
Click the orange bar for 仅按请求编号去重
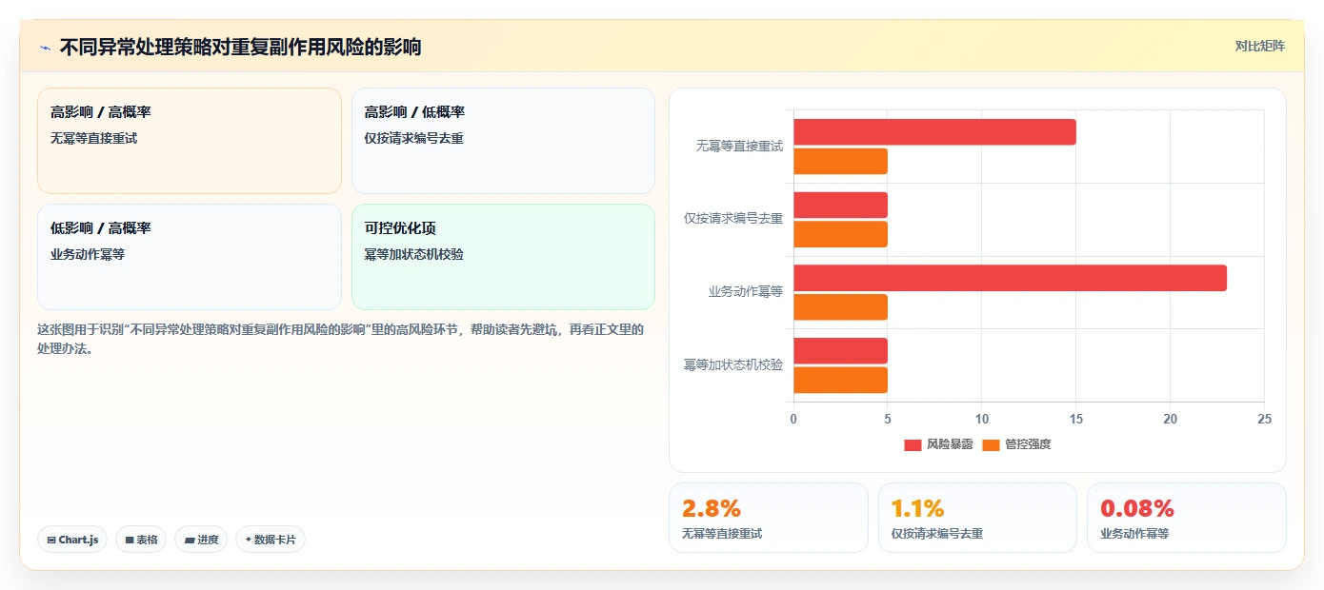click(840, 234)
